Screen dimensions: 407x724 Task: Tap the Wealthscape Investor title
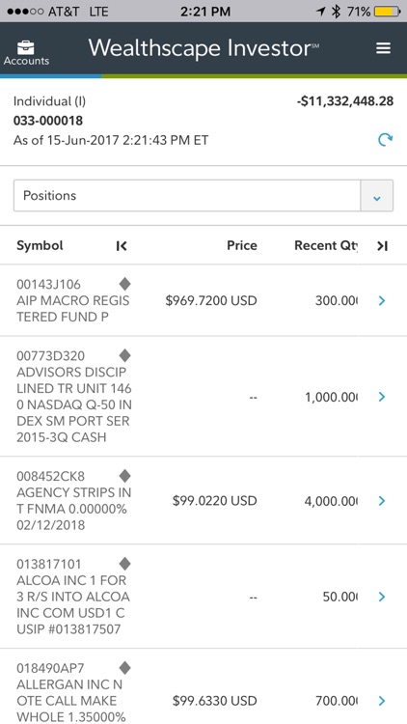click(x=203, y=48)
